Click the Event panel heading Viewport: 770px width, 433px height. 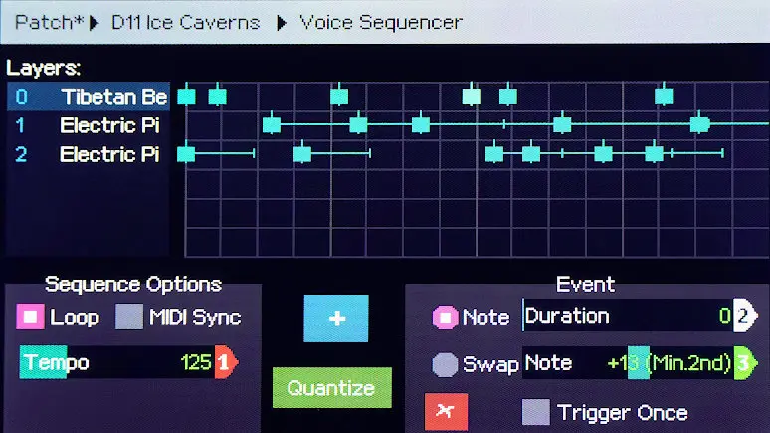point(585,284)
